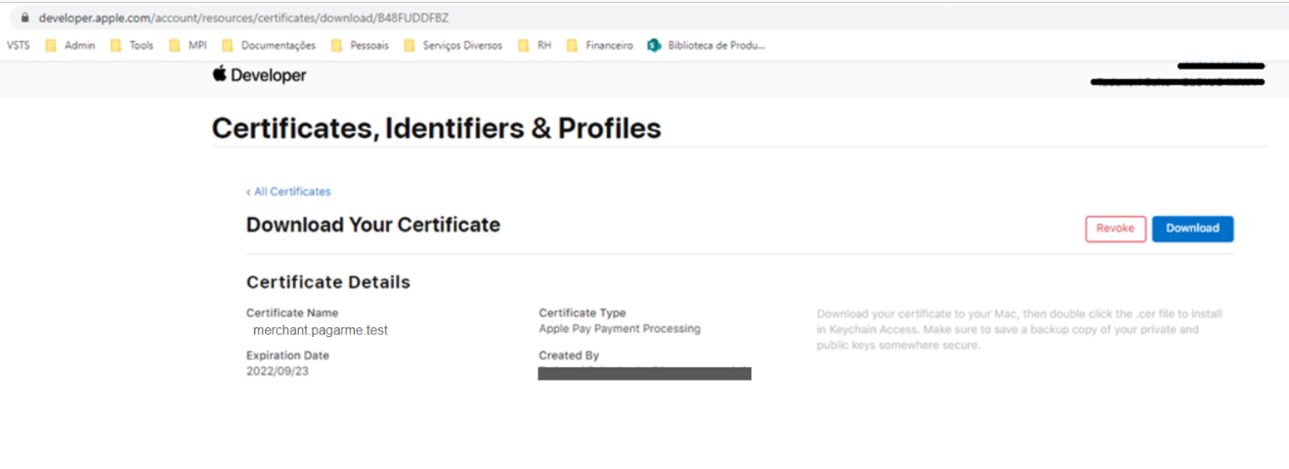Open the Pessoais bookmarks folder
The image size is (1289, 469).
[360, 45]
